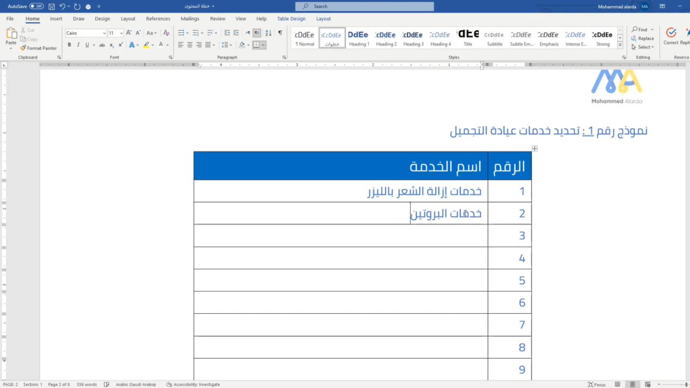690x388 pixels.
Task: Open Select dropdown in Editing
Action: 643,47
